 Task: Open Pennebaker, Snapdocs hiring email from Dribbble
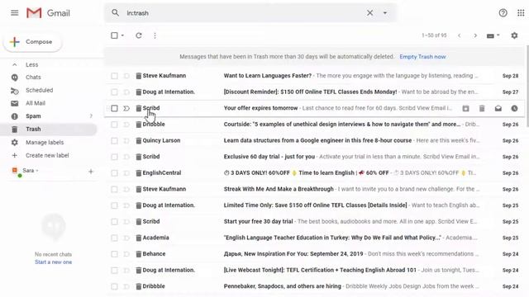click(283, 286)
